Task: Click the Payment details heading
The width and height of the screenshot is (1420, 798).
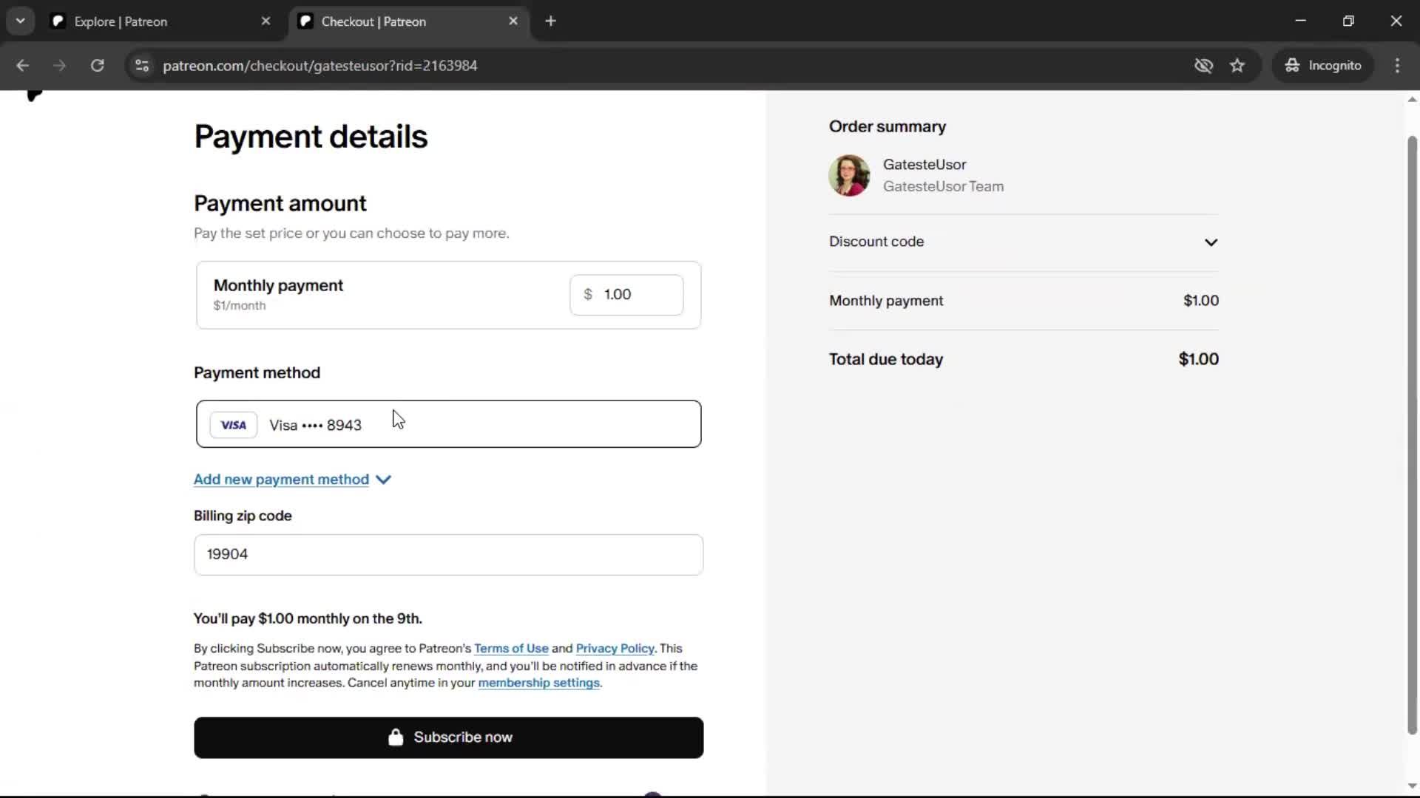Action: [311, 137]
